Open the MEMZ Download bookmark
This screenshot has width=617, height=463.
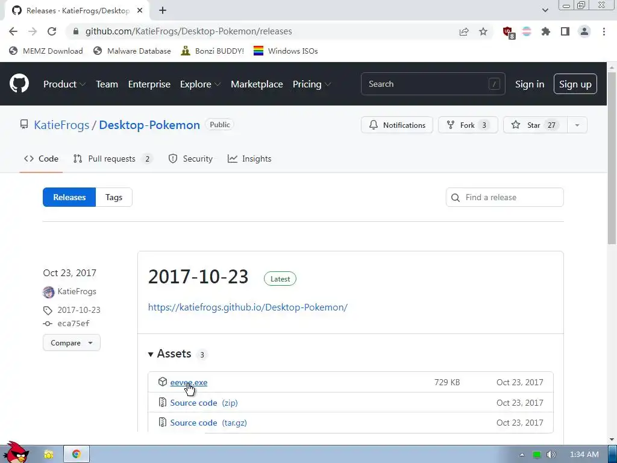point(46,51)
